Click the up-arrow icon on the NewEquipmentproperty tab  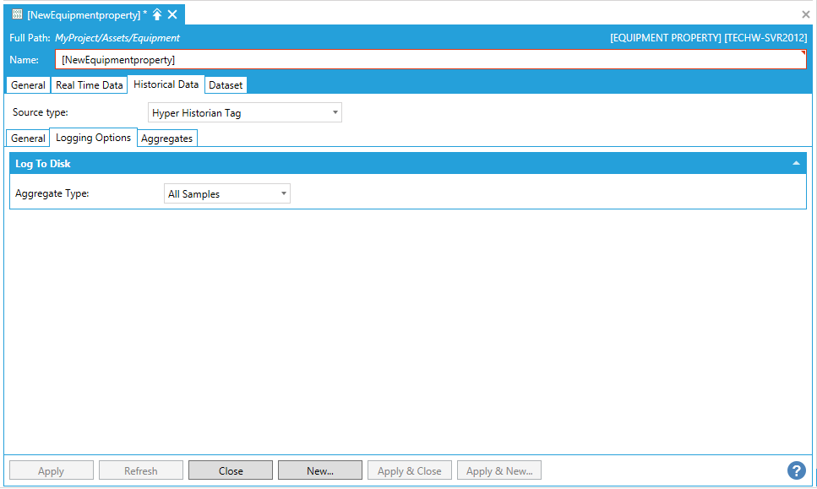point(157,14)
